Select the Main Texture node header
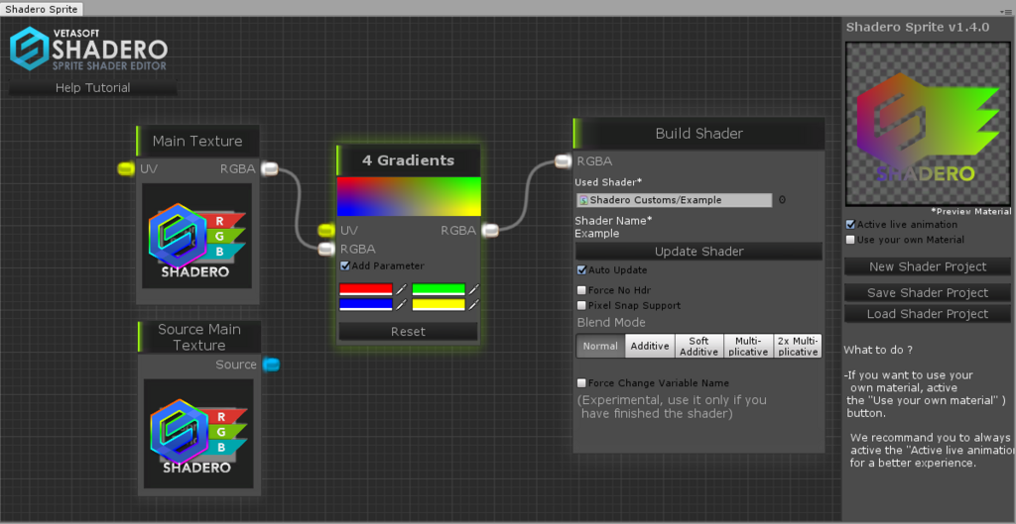The image size is (1016, 524). 197,141
